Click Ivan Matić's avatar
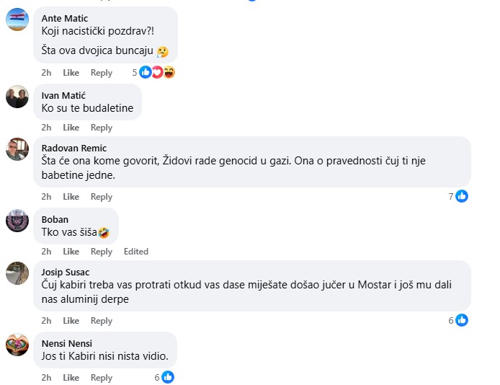Image resolution: width=500 pixels, height=385 pixels. click(x=17, y=97)
